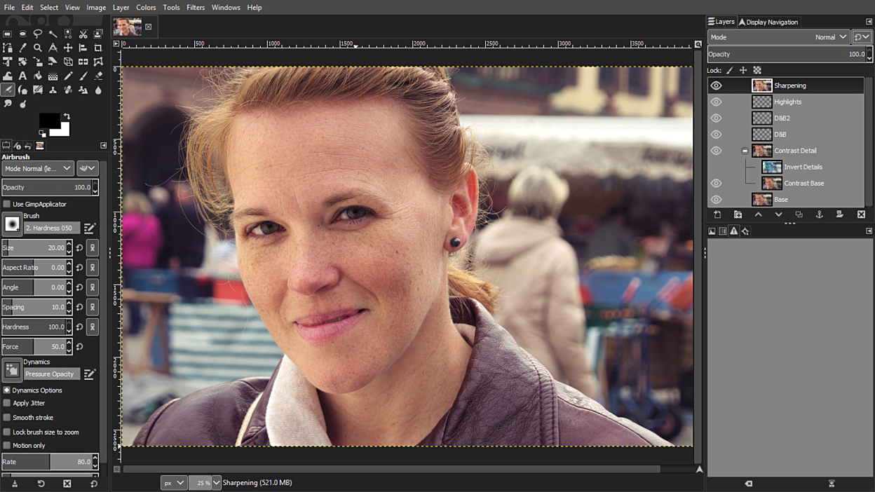Open the Filters menu

196,8
